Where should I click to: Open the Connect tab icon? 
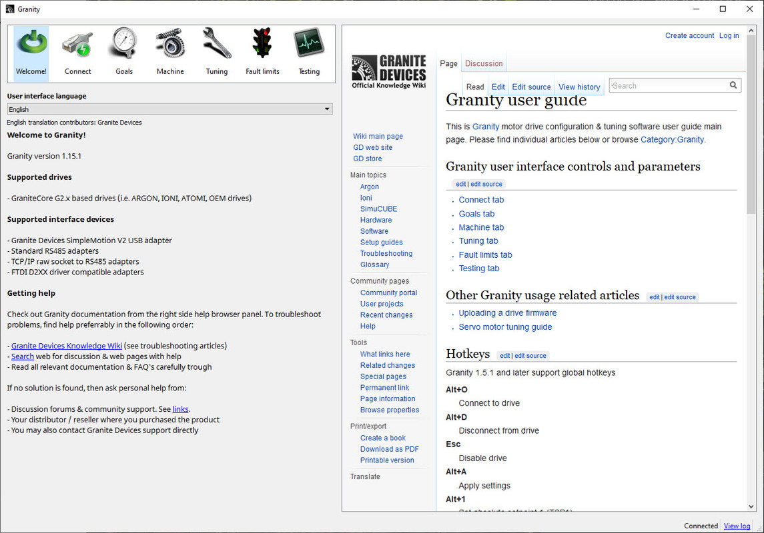(77, 52)
